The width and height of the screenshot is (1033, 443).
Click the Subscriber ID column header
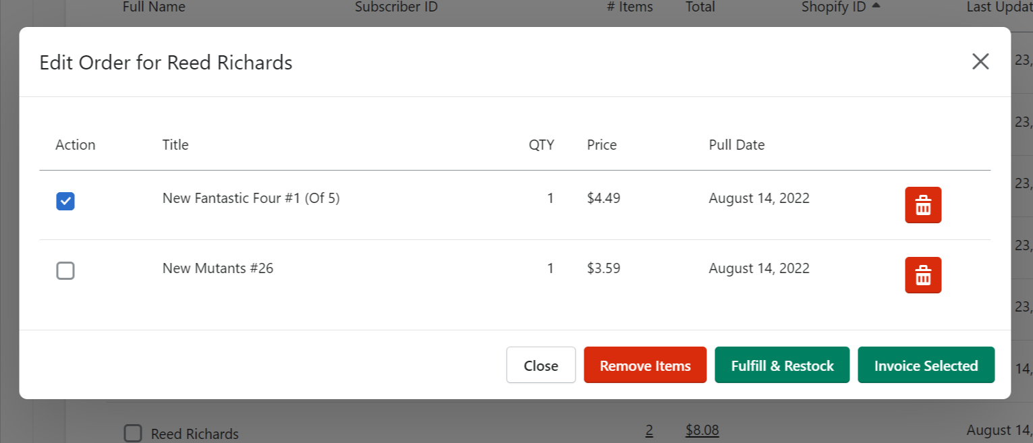coord(396,7)
